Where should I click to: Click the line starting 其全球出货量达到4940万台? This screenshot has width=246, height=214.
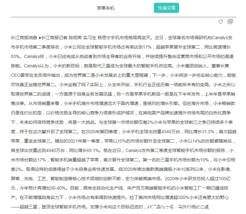pos(123,150)
